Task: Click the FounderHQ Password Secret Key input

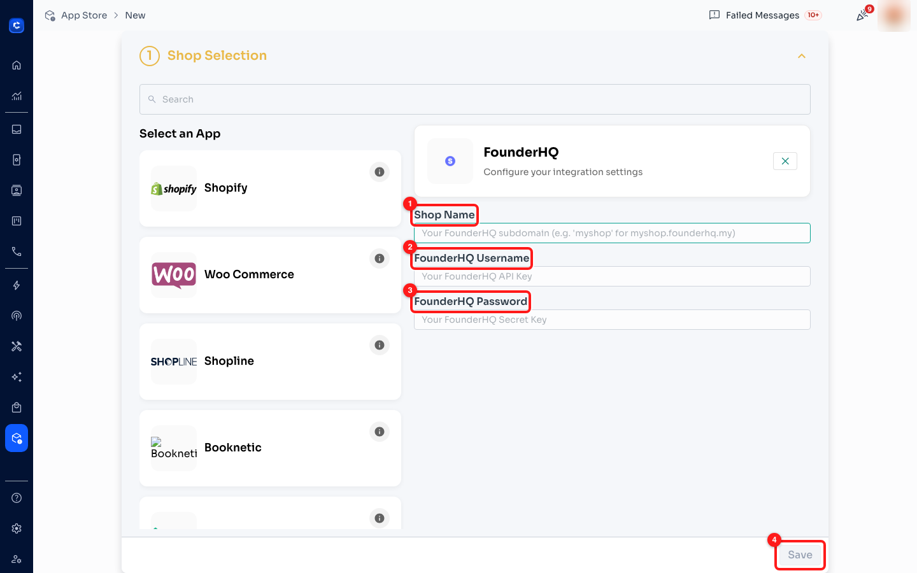Action: (x=612, y=320)
